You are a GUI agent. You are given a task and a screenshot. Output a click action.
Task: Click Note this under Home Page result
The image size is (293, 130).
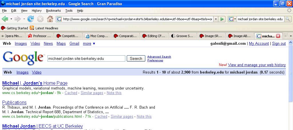coord(114,93)
